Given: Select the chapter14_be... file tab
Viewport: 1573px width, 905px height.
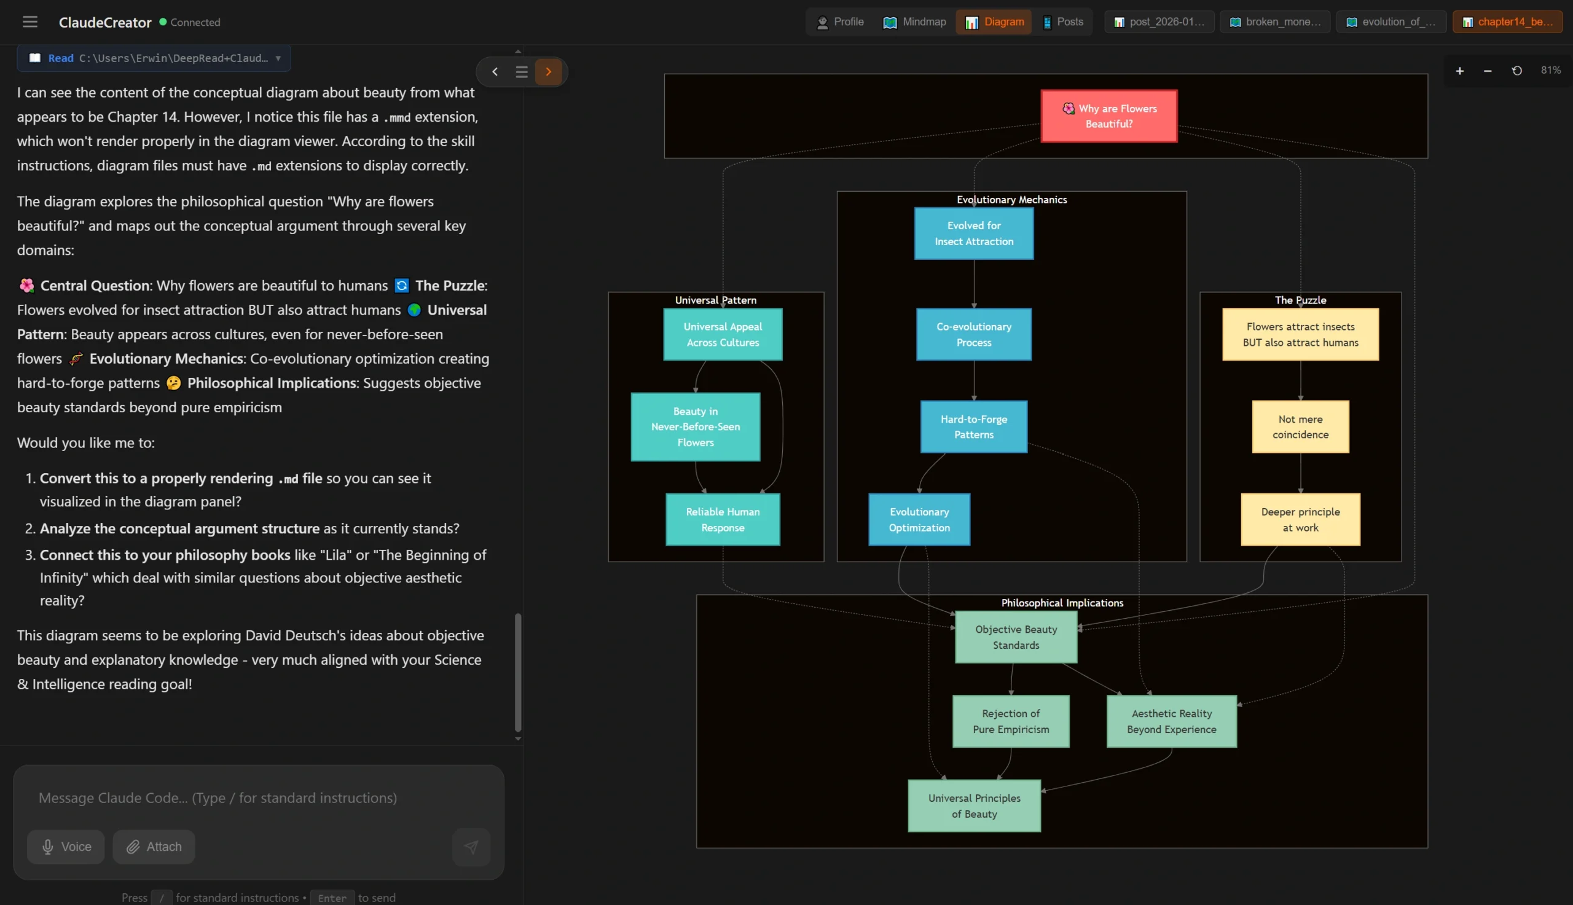Looking at the screenshot, I should 1508,21.
